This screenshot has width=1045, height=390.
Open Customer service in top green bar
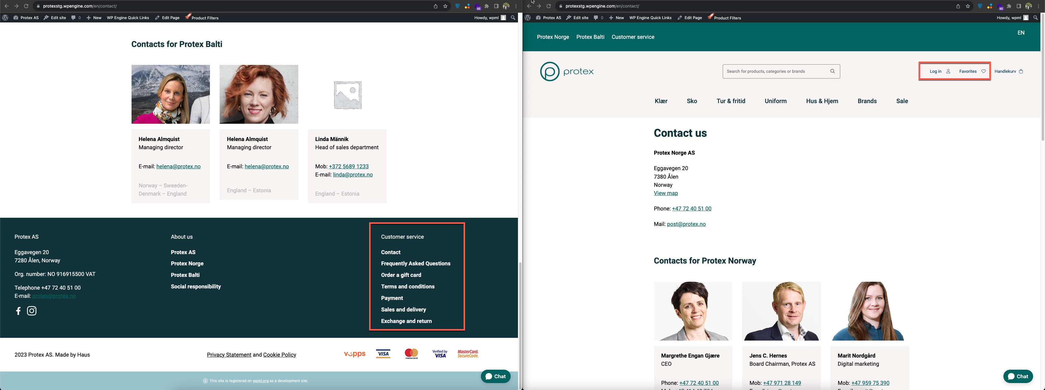point(632,37)
